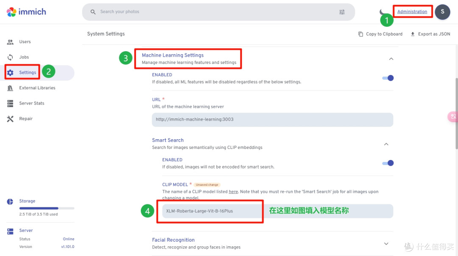This screenshot has width=458, height=256.
Task: Click '2.5 TiB of 3.5 TiB used'
Action: [x=39, y=214]
